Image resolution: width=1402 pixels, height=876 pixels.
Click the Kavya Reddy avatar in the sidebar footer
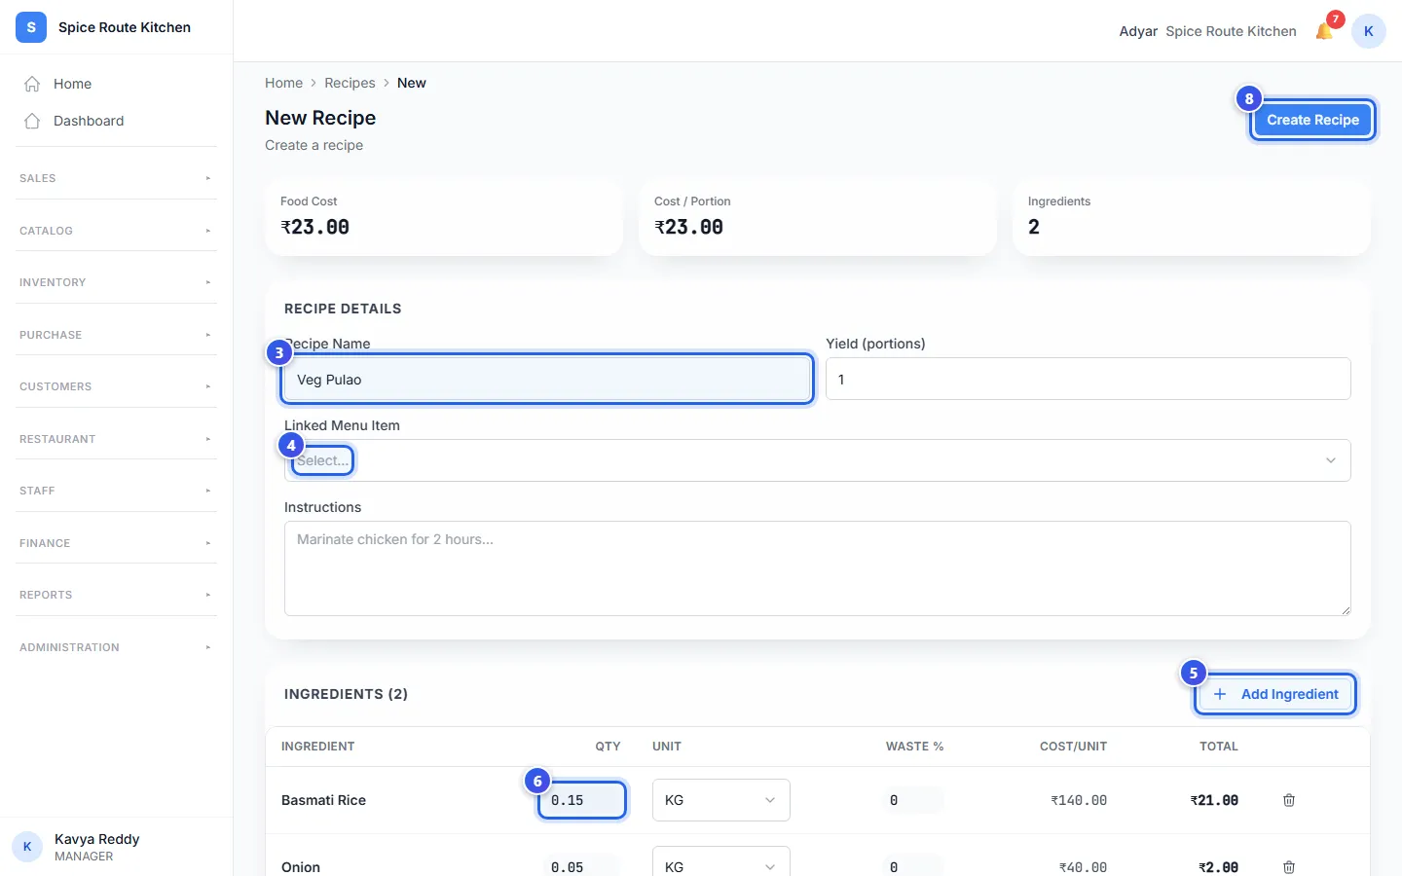pos(27,847)
